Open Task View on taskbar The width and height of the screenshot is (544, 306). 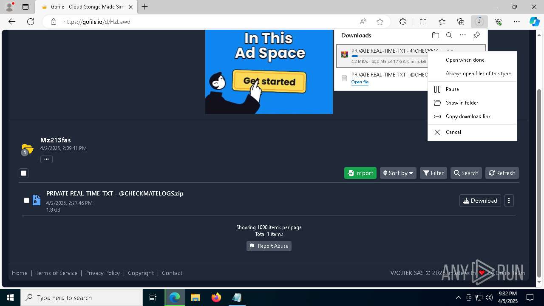(x=153, y=297)
